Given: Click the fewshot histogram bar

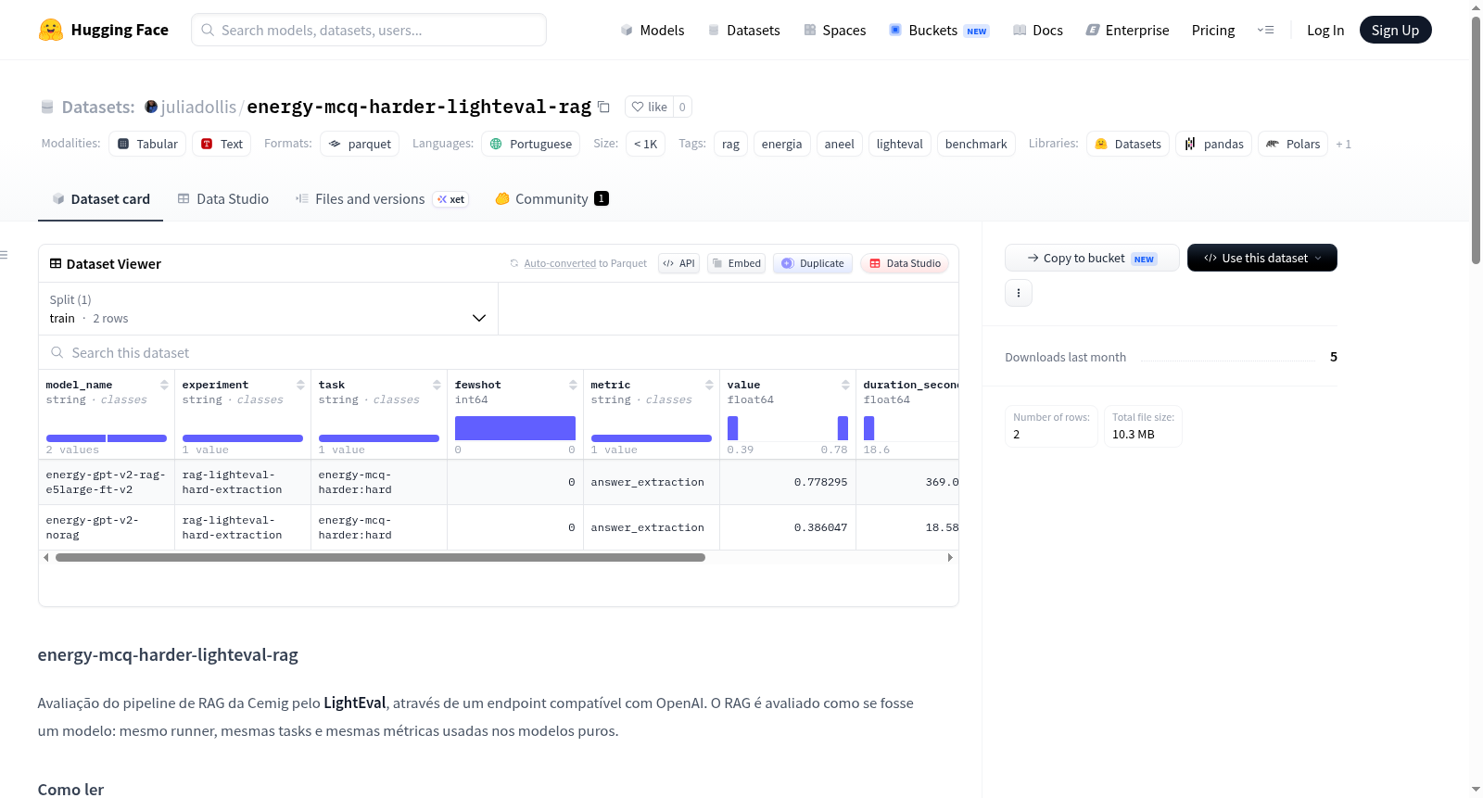Looking at the screenshot, I should click(515, 428).
